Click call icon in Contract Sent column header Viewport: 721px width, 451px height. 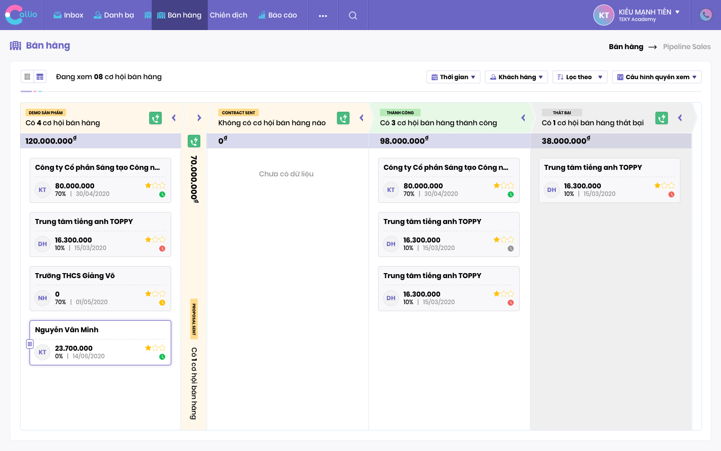[x=343, y=118]
